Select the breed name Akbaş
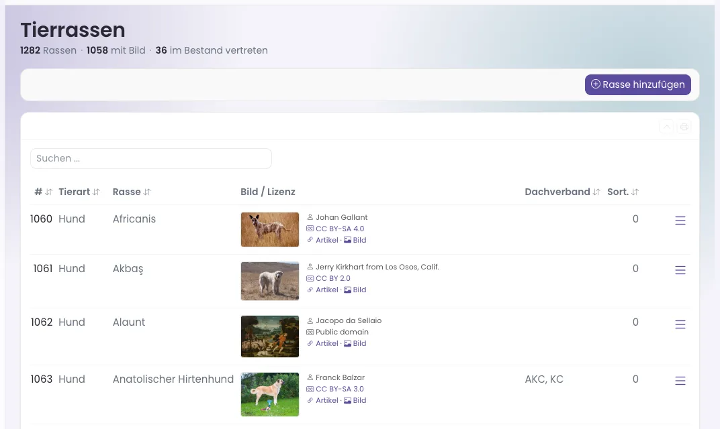The image size is (720, 429). coord(128,269)
